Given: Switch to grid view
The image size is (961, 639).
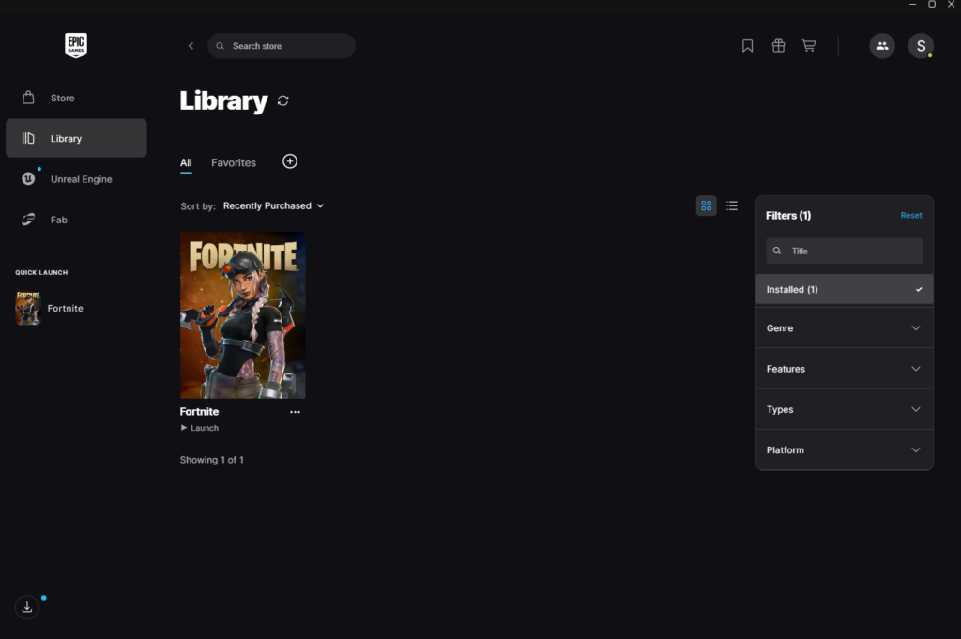Looking at the screenshot, I should point(706,205).
